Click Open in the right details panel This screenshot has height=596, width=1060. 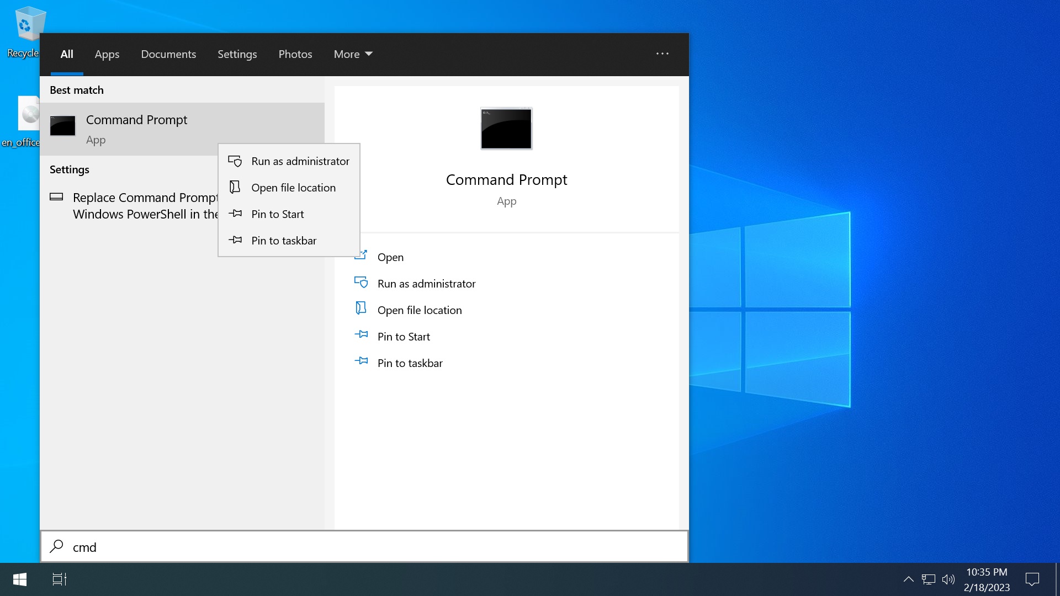tap(390, 257)
